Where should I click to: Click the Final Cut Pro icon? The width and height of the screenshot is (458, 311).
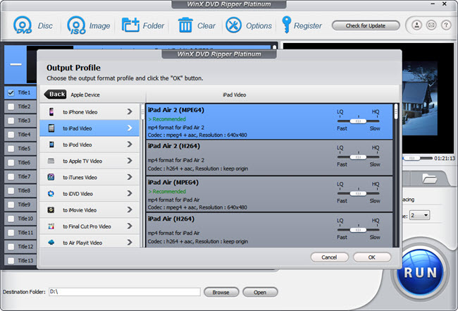click(x=51, y=226)
